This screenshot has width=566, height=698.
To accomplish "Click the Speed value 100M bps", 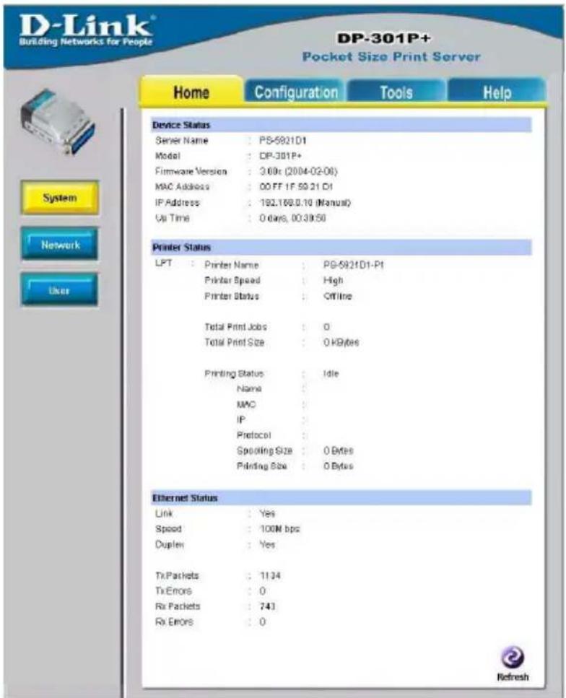I will [x=279, y=529].
